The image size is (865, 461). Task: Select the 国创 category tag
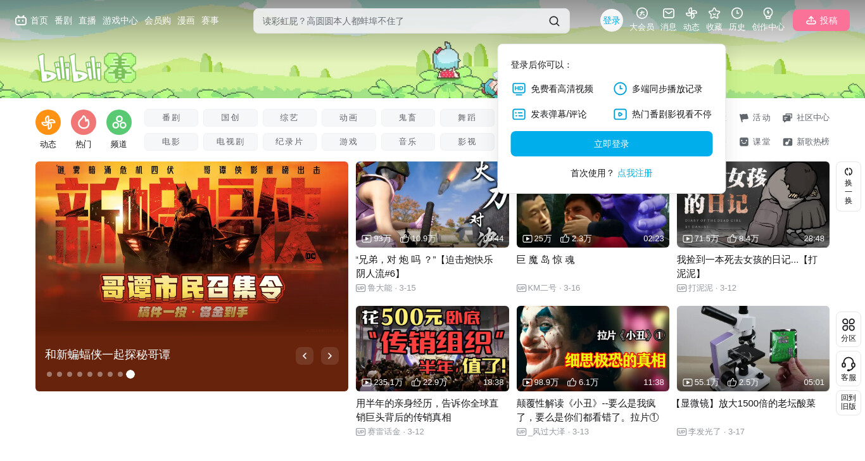coord(230,118)
